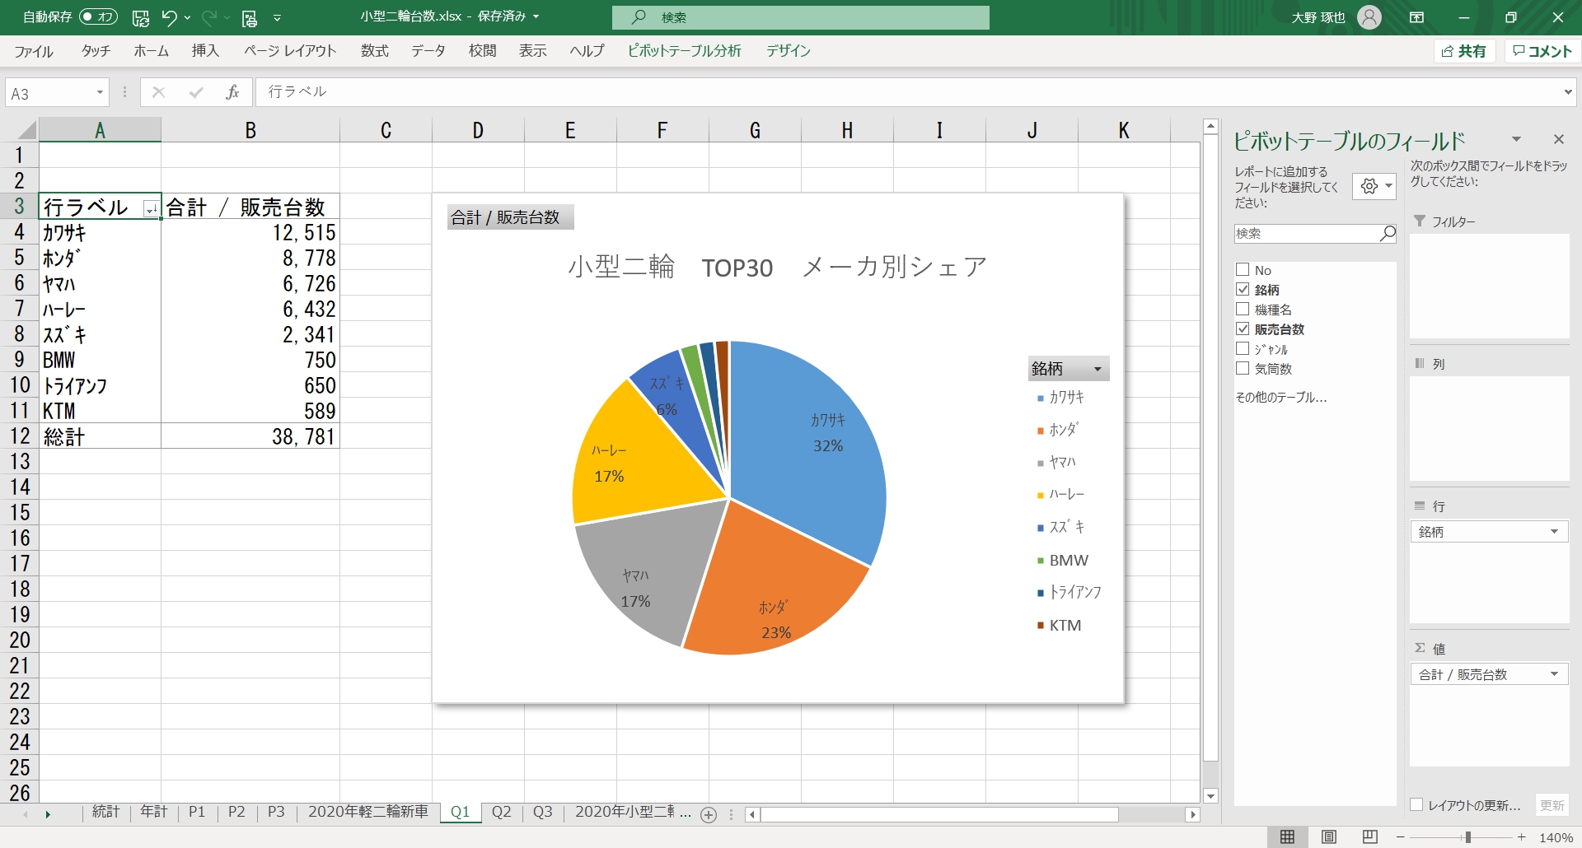Add a new sheet with plus icon

click(708, 814)
